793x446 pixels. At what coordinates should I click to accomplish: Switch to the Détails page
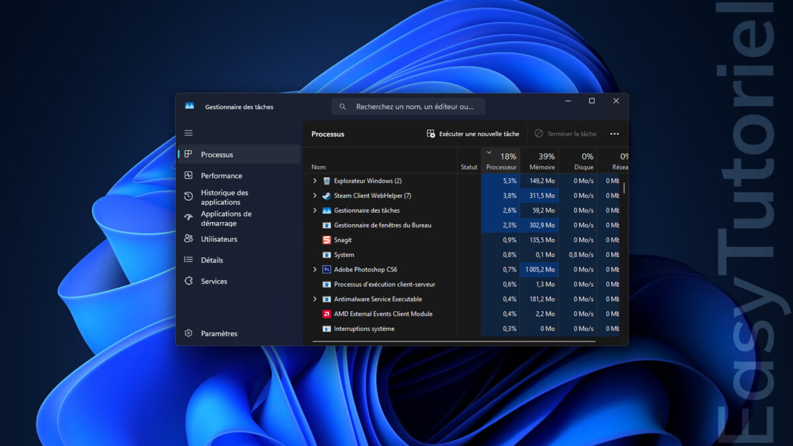point(239,260)
